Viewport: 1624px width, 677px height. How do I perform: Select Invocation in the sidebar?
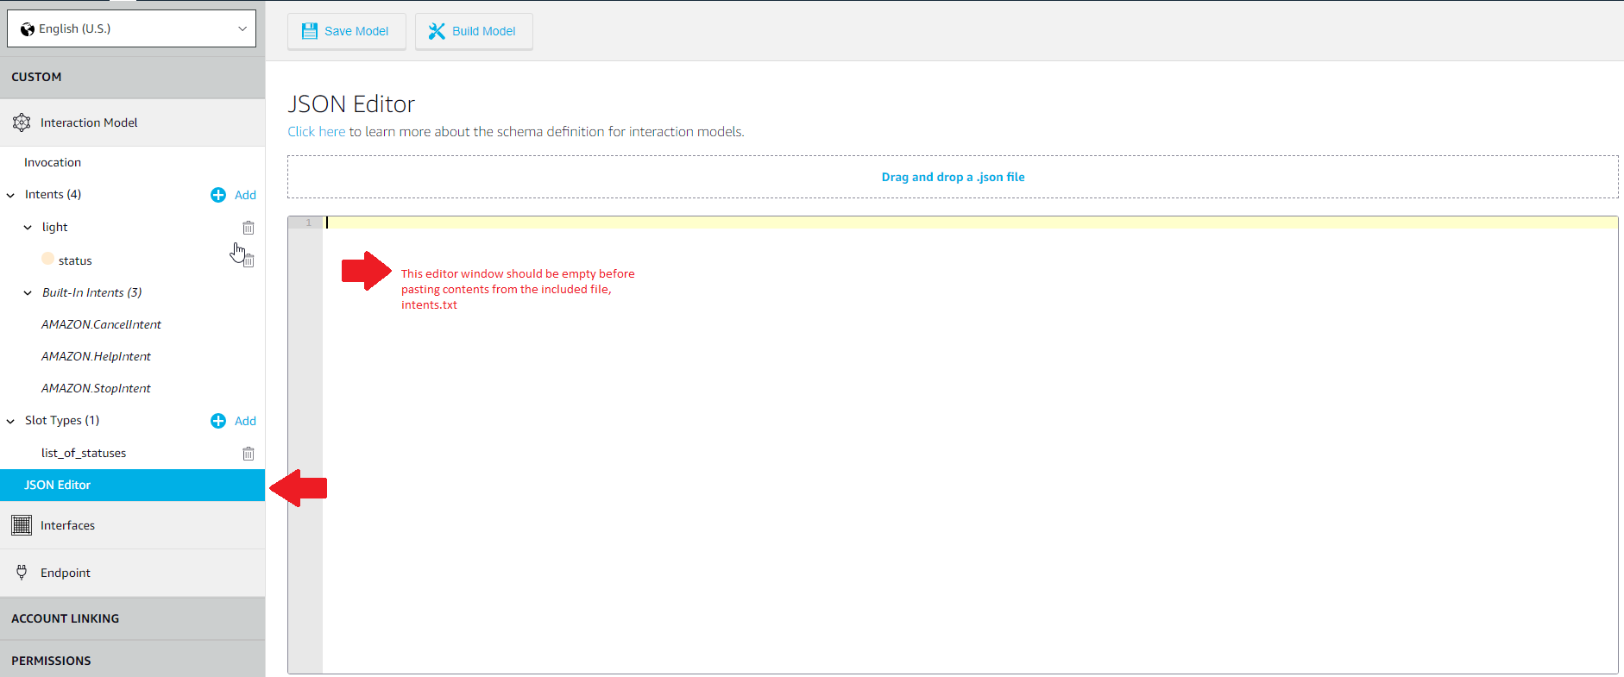click(53, 162)
